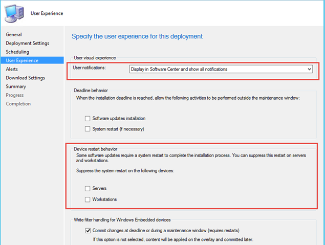Click the Workstations label text
The height and width of the screenshot is (245, 325).
tap(104, 199)
